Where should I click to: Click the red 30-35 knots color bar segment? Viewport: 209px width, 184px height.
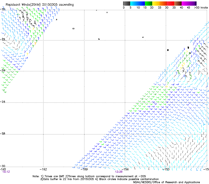(x=171, y=3)
